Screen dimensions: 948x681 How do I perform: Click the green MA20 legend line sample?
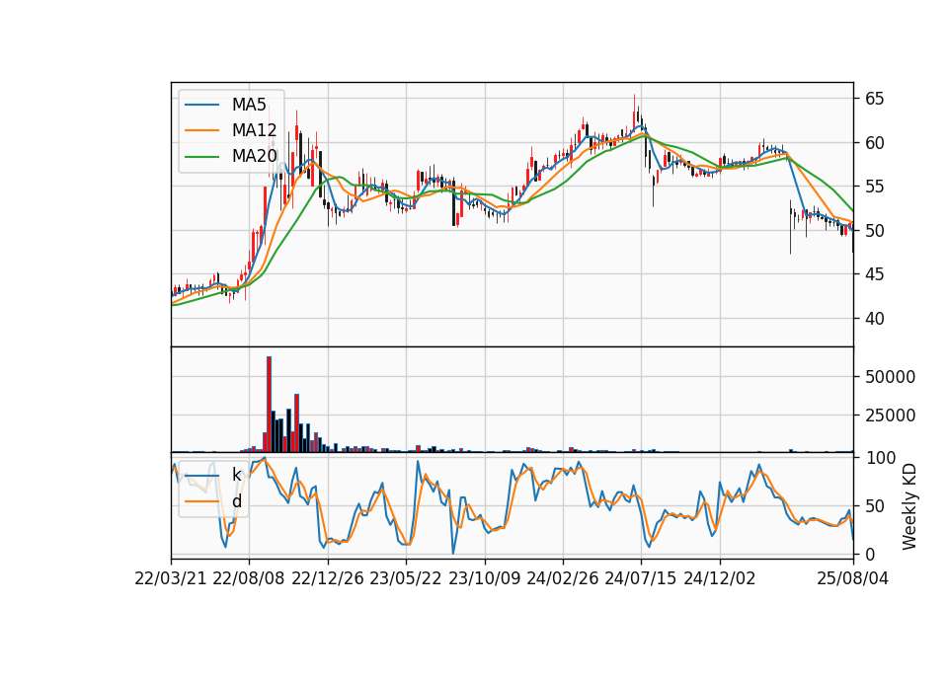coord(201,157)
